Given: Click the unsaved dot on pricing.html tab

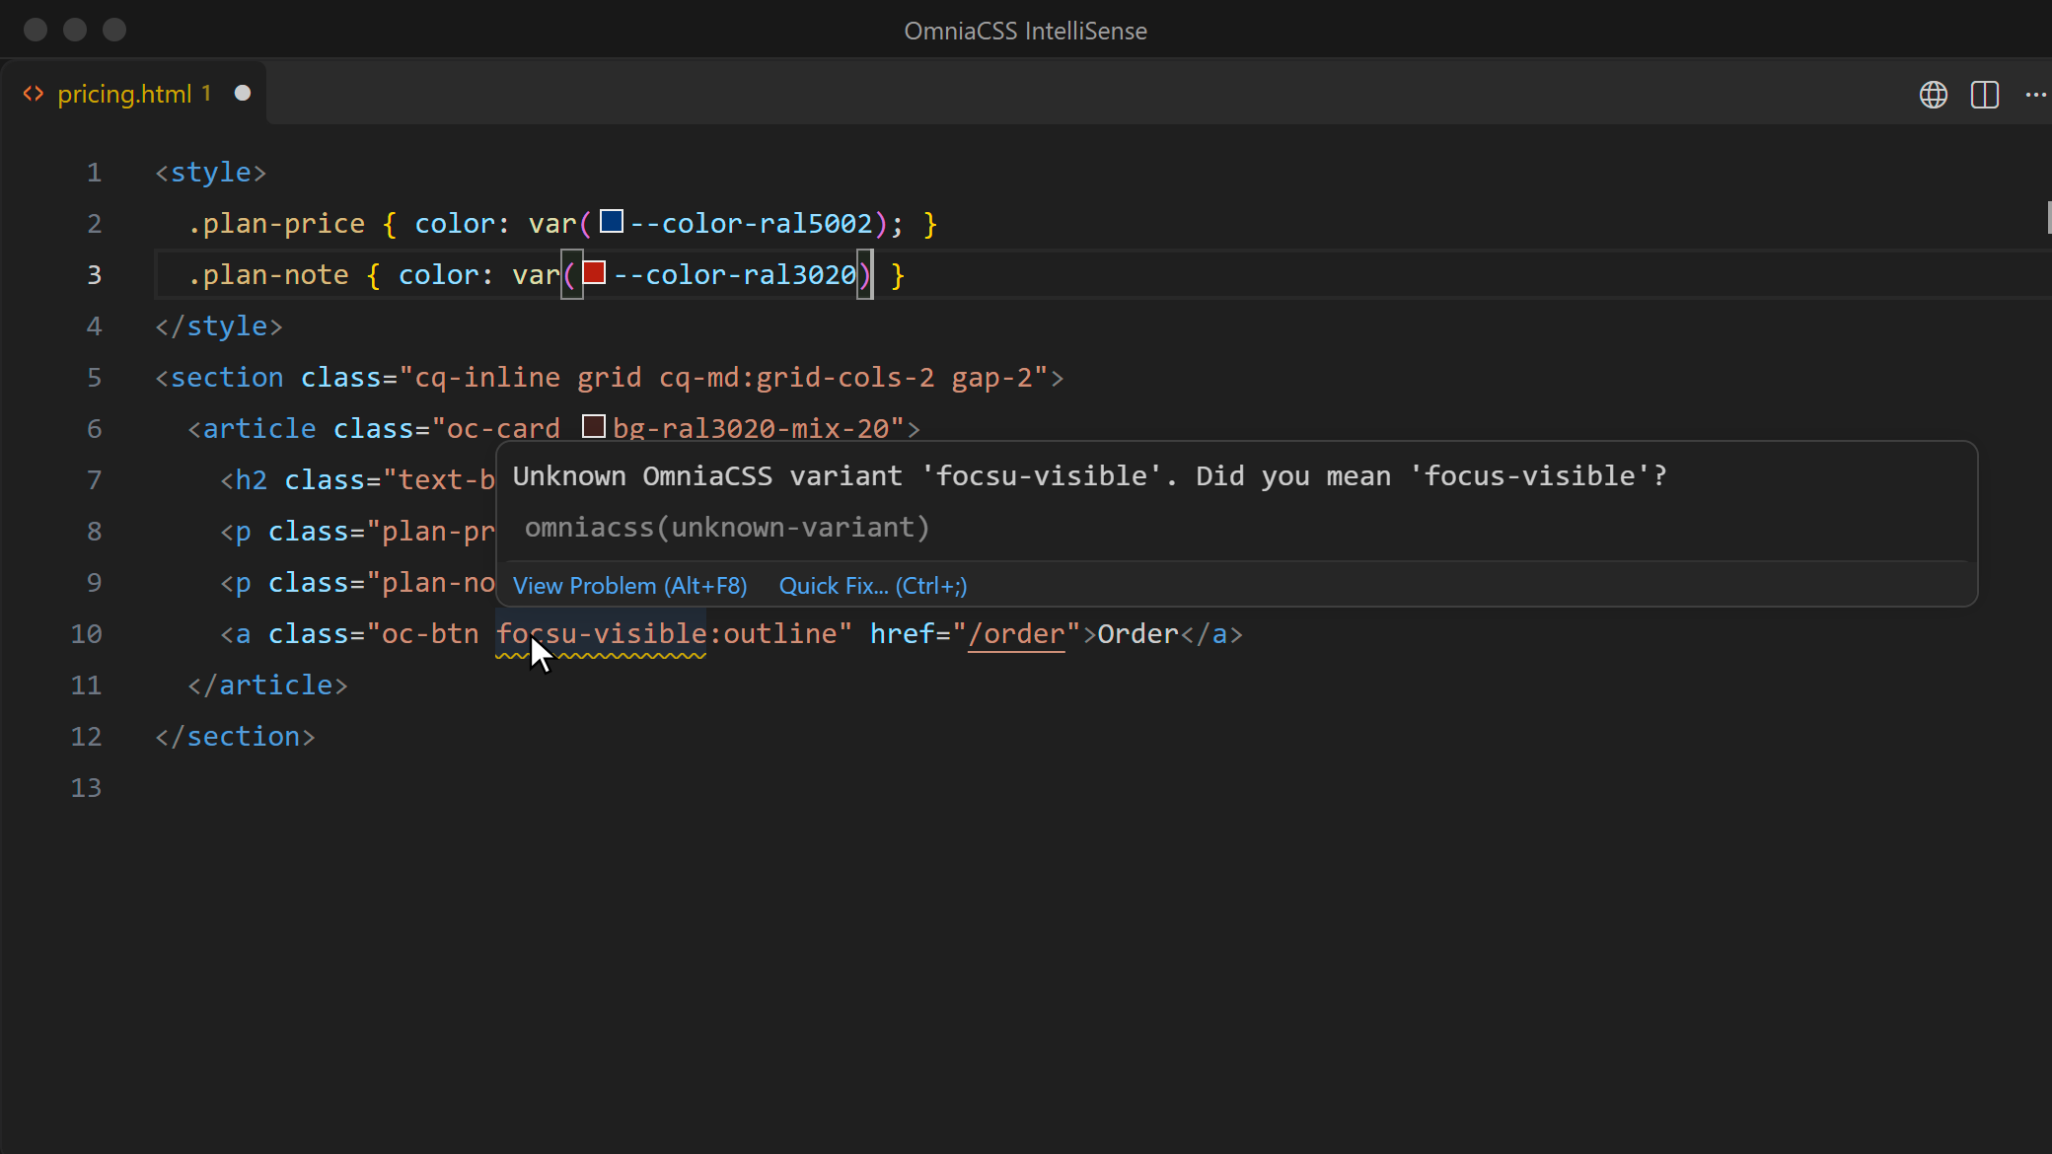Looking at the screenshot, I should click(x=243, y=93).
